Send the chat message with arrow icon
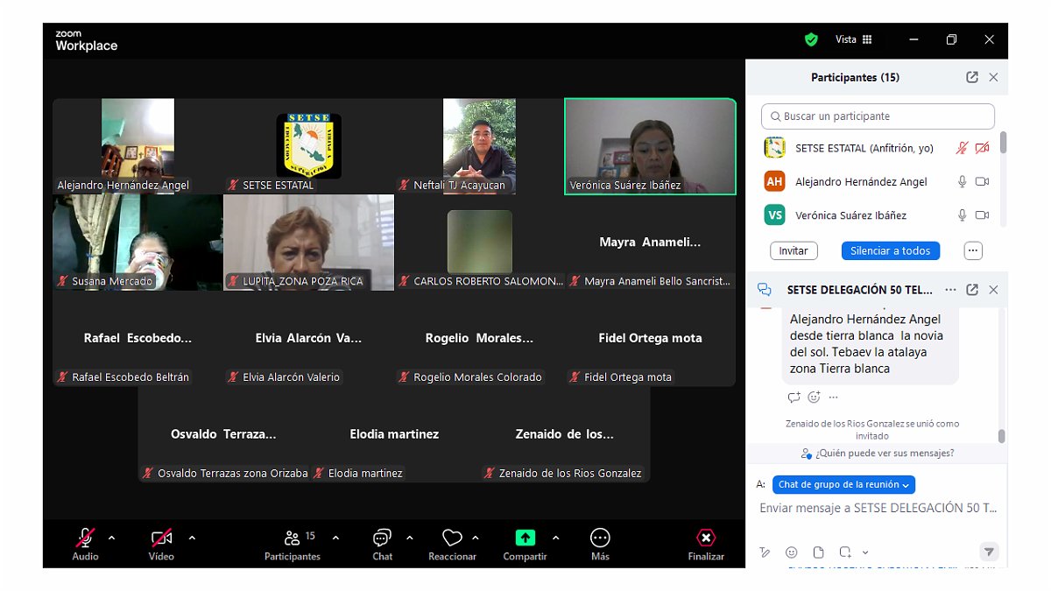The image size is (1051, 591). click(x=989, y=552)
